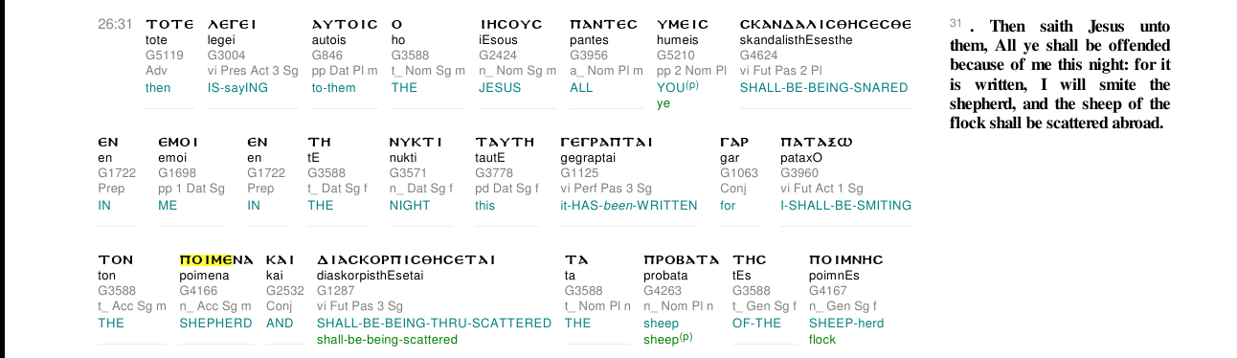
Task: Click the verse reference 26:31
Action: (x=114, y=24)
